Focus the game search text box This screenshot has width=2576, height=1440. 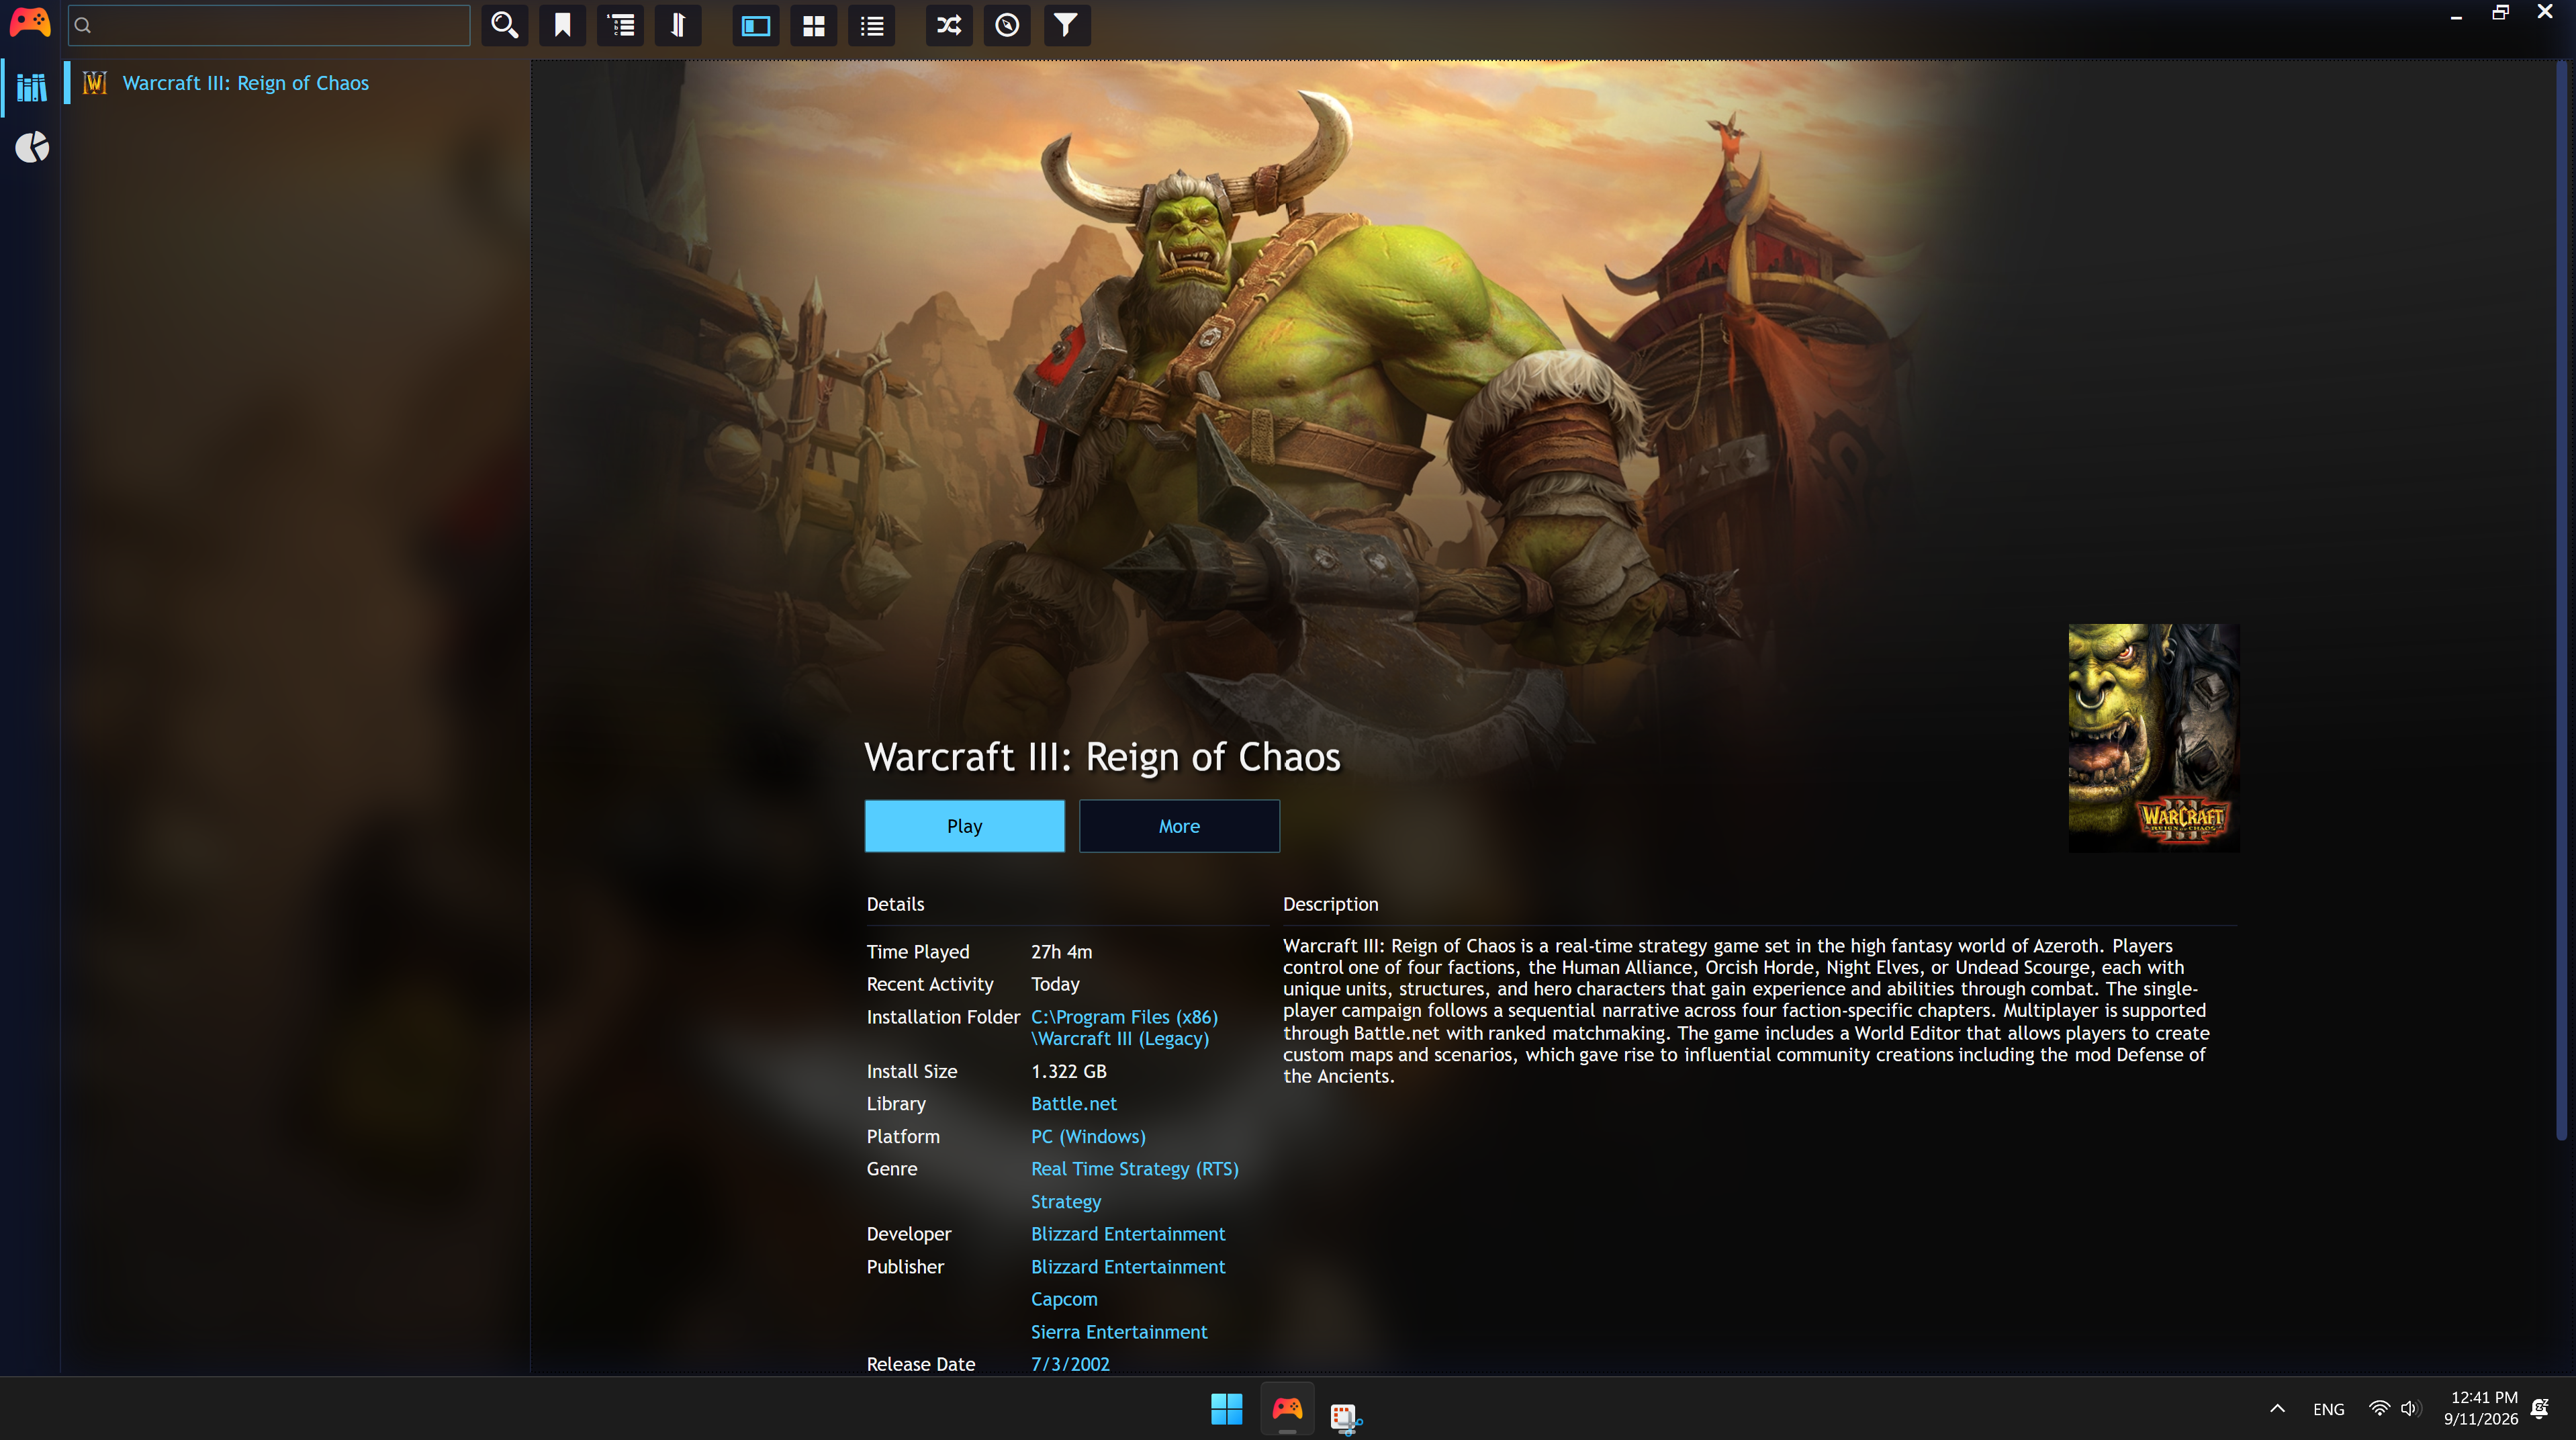coord(269,25)
